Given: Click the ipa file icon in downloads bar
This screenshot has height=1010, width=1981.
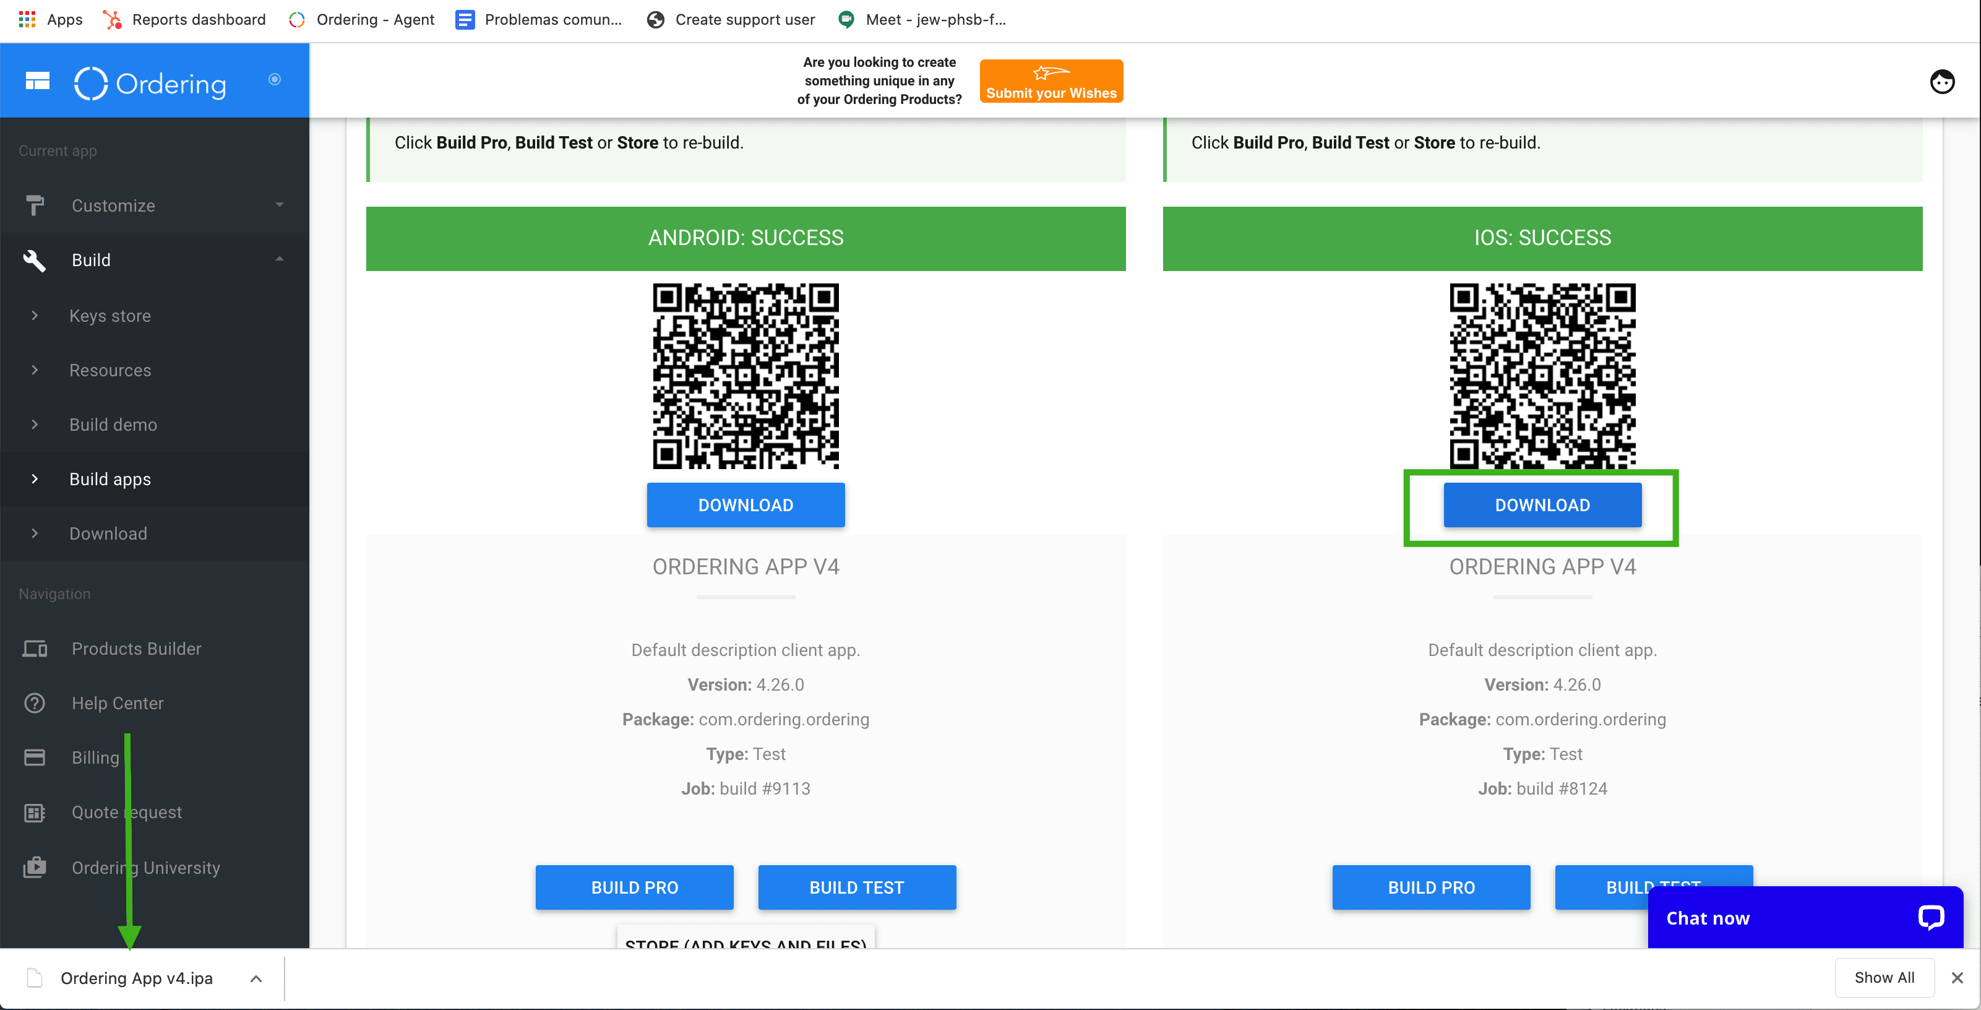Looking at the screenshot, I should click(x=35, y=978).
